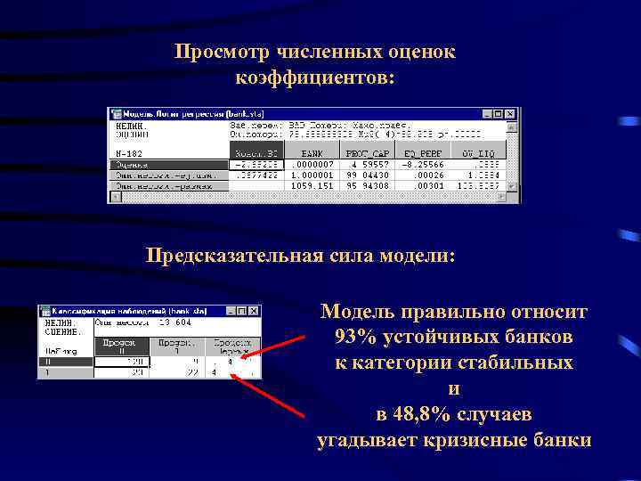Click N=182 label in model window
Screen dimensions: 641x481
pos(129,154)
